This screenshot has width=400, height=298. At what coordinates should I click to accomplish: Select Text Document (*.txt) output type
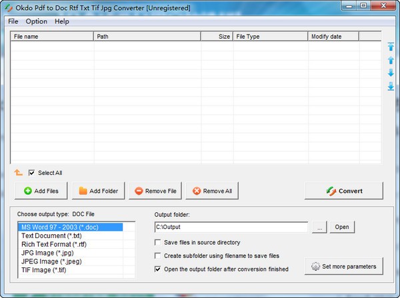click(x=71, y=235)
